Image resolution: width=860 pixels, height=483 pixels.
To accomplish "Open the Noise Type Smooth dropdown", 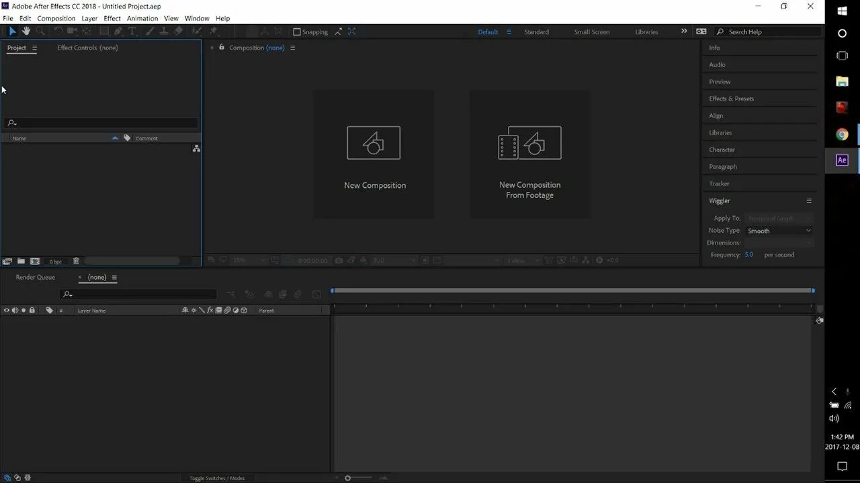I will 779,231.
